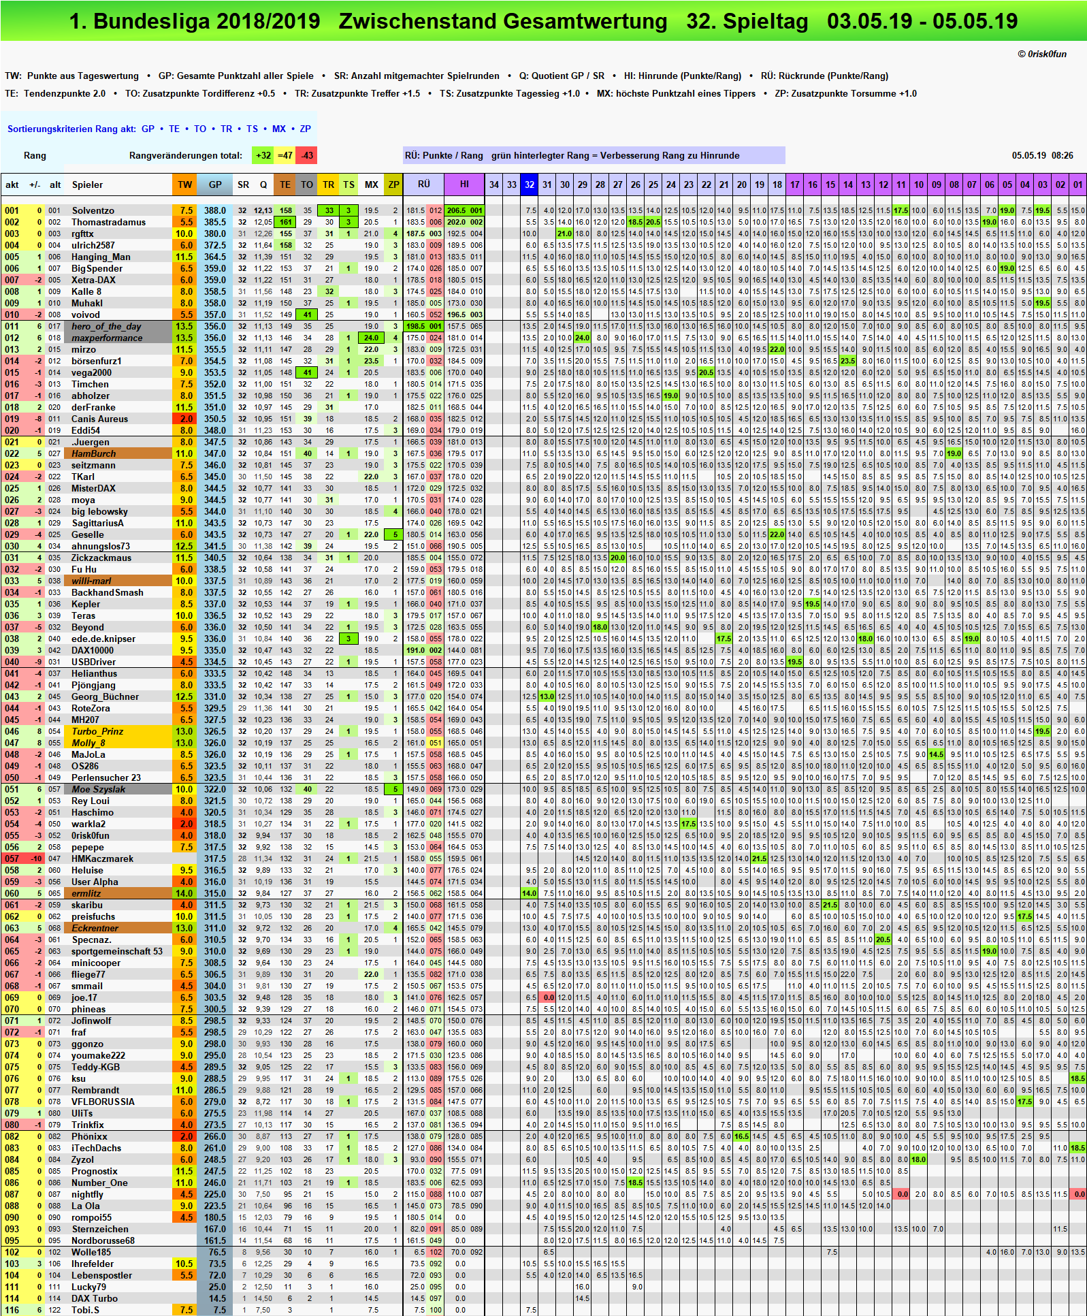This screenshot has height=1316, width=1087.
Task: Click the matchday 17 column header
Action: tap(795, 184)
